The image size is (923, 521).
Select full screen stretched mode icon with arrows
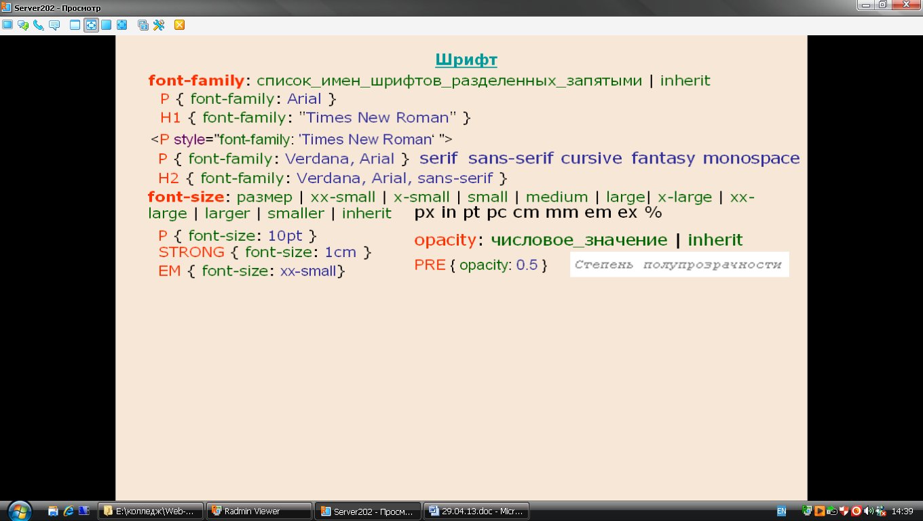(x=122, y=25)
